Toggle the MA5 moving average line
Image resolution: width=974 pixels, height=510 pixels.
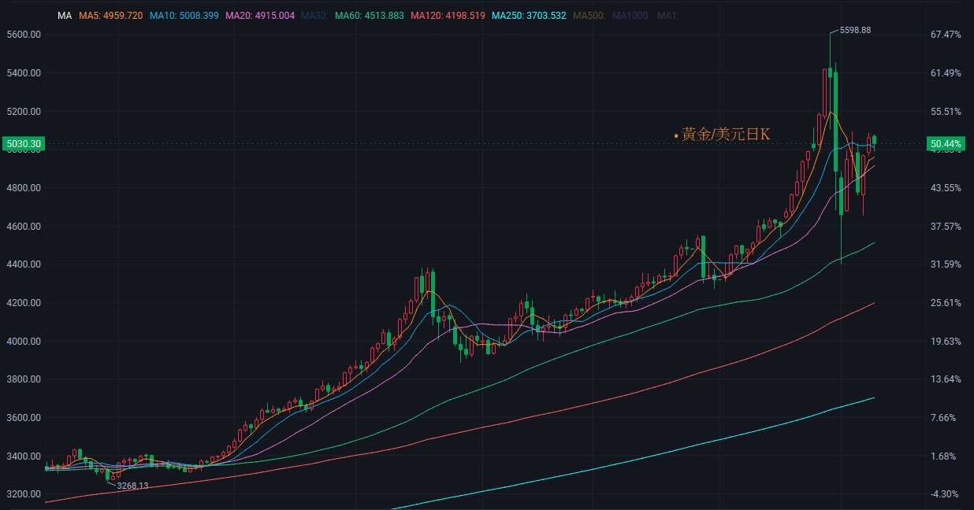click(x=111, y=16)
